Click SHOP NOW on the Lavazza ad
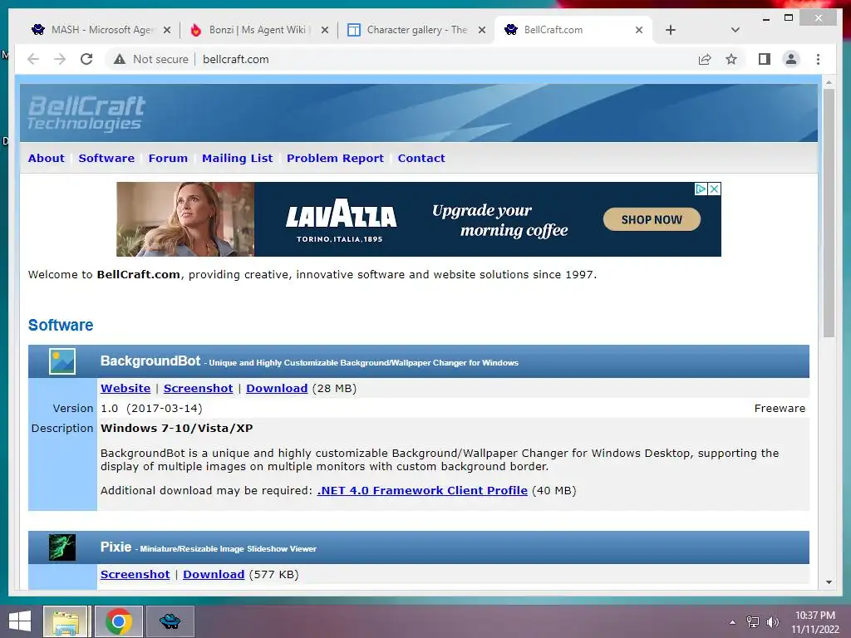The image size is (851, 638). [652, 219]
